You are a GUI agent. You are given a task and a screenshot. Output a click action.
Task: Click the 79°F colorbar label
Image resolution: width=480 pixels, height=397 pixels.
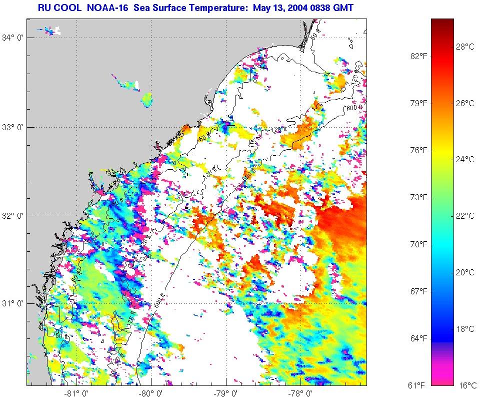[419, 103]
